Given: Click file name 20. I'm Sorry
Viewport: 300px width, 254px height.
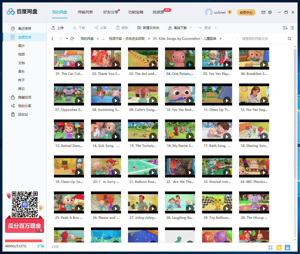Looking at the screenshot, I should (x=106, y=182).
